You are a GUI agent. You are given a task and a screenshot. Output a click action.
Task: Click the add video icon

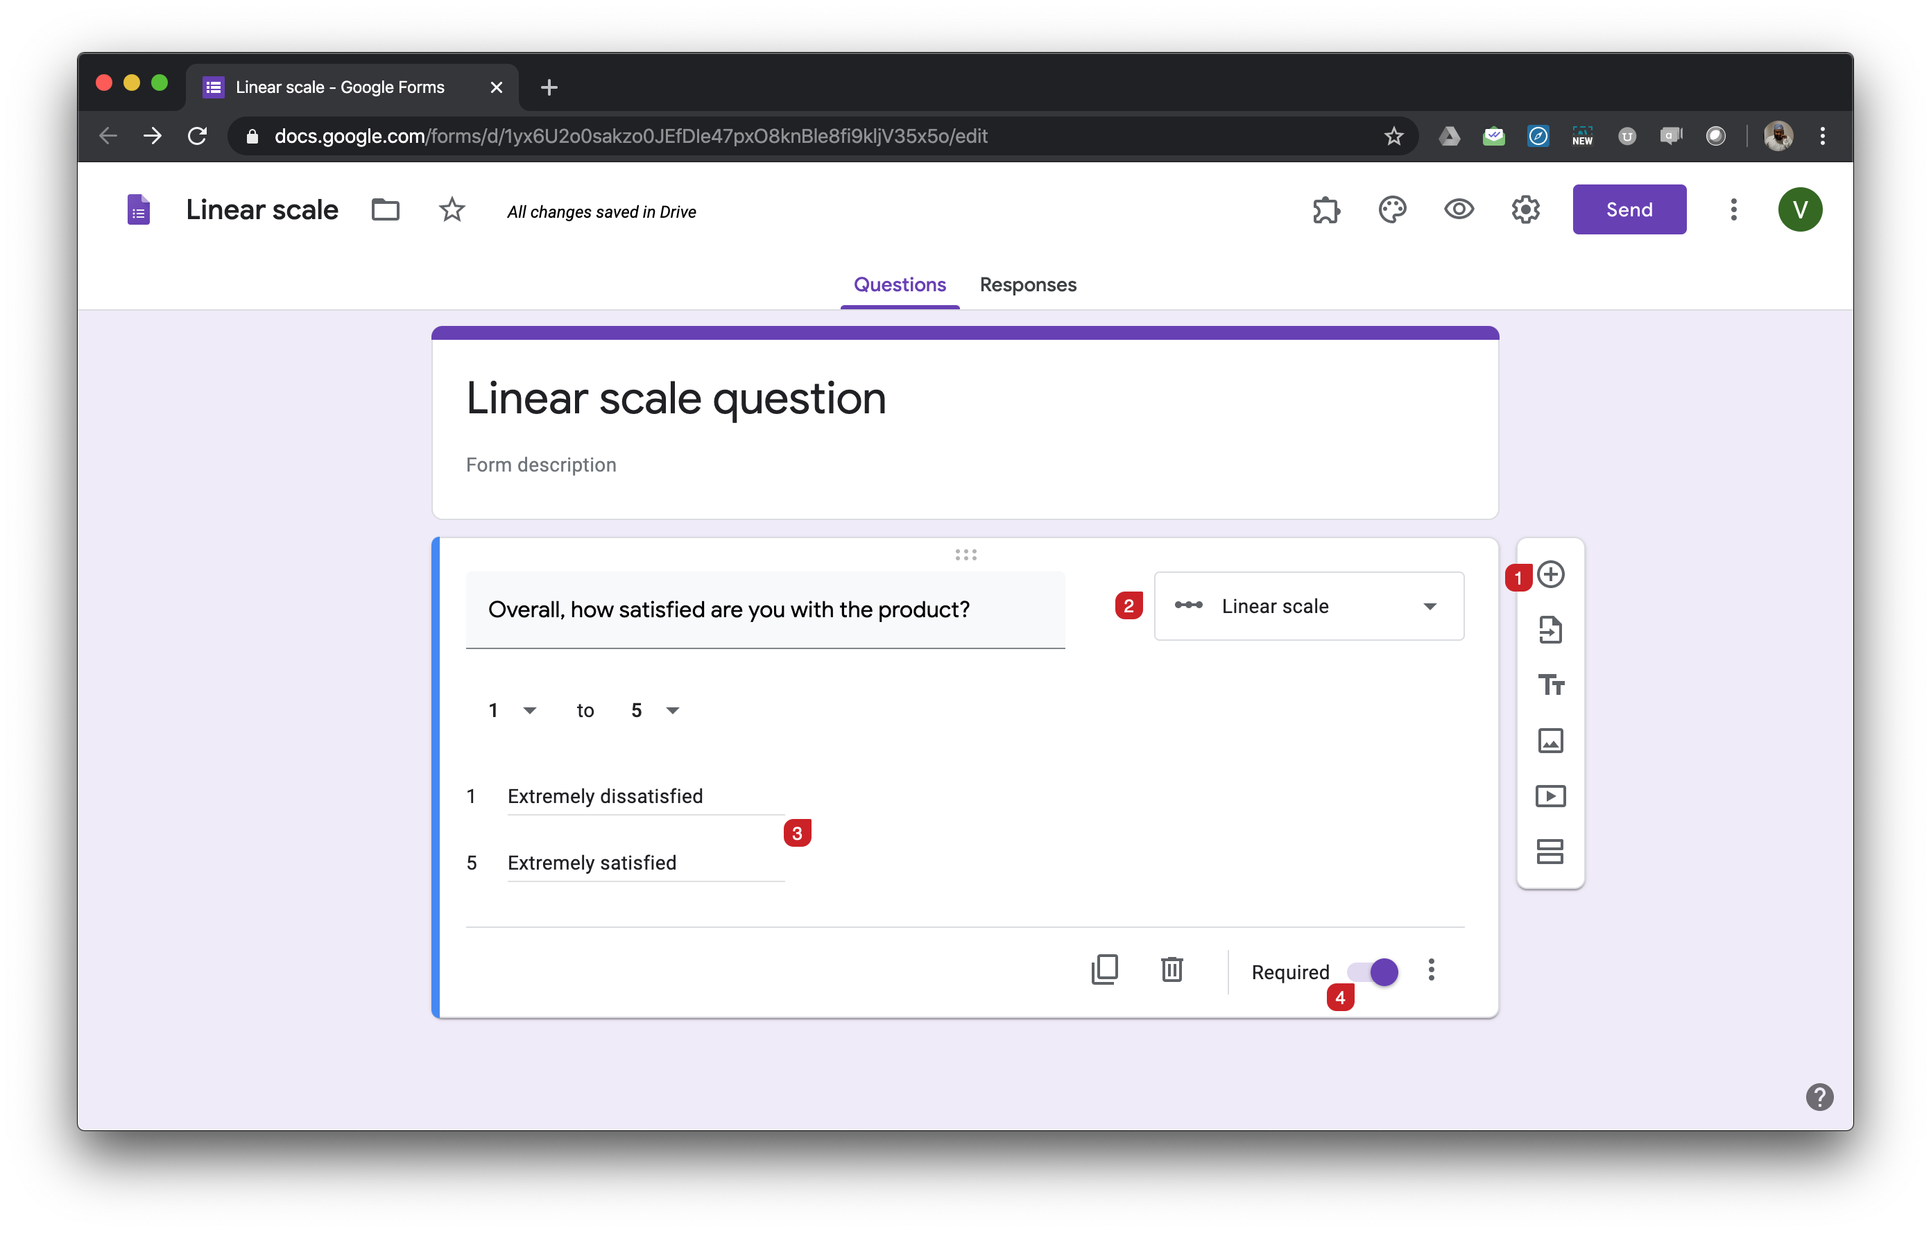1550,796
